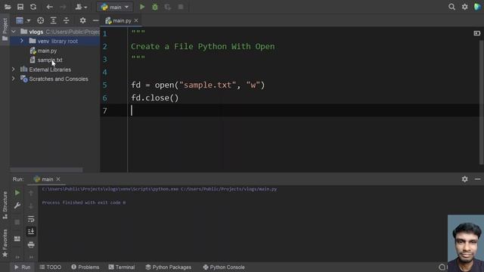Open the Problems tool window
Viewport: 484px width, 272px height.
tap(85, 267)
